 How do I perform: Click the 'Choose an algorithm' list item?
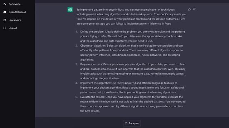pyautogui.click(x=131, y=53)
